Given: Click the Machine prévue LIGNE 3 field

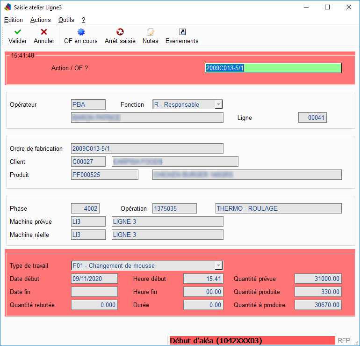Looking at the screenshot, I should [167, 221].
